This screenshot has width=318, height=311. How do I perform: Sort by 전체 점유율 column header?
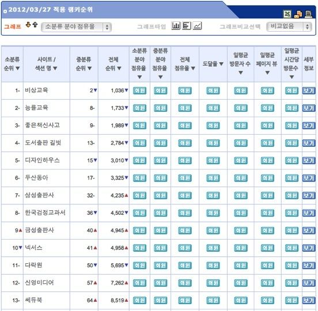185,64
